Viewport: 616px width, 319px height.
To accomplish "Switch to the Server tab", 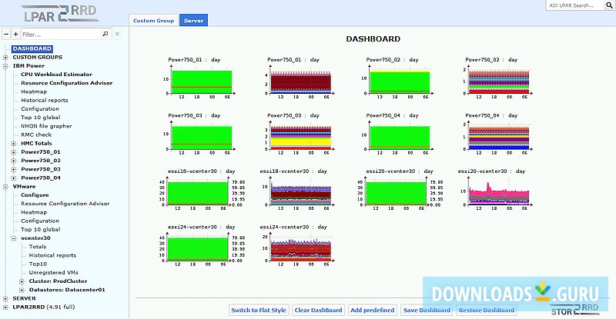I will (x=194, y=21).
